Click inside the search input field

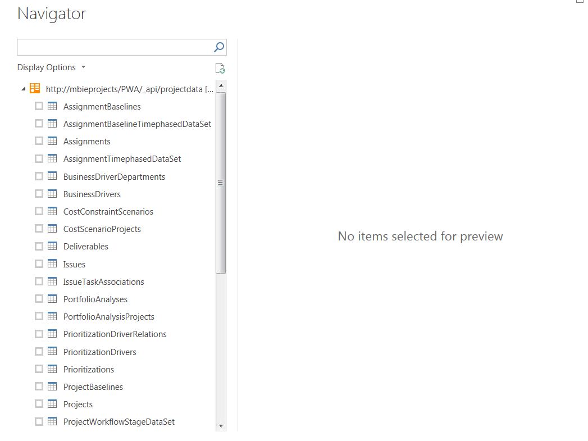112,47
